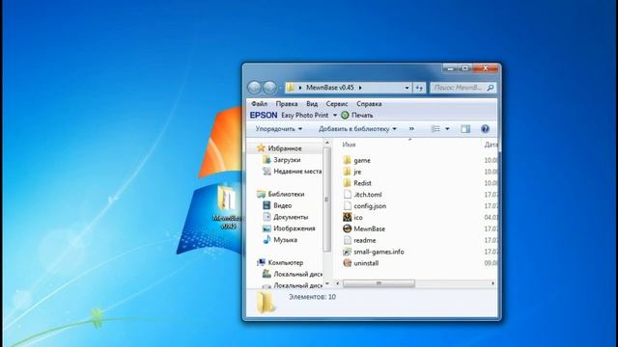Select the readme file name

(x=365, y=240)
